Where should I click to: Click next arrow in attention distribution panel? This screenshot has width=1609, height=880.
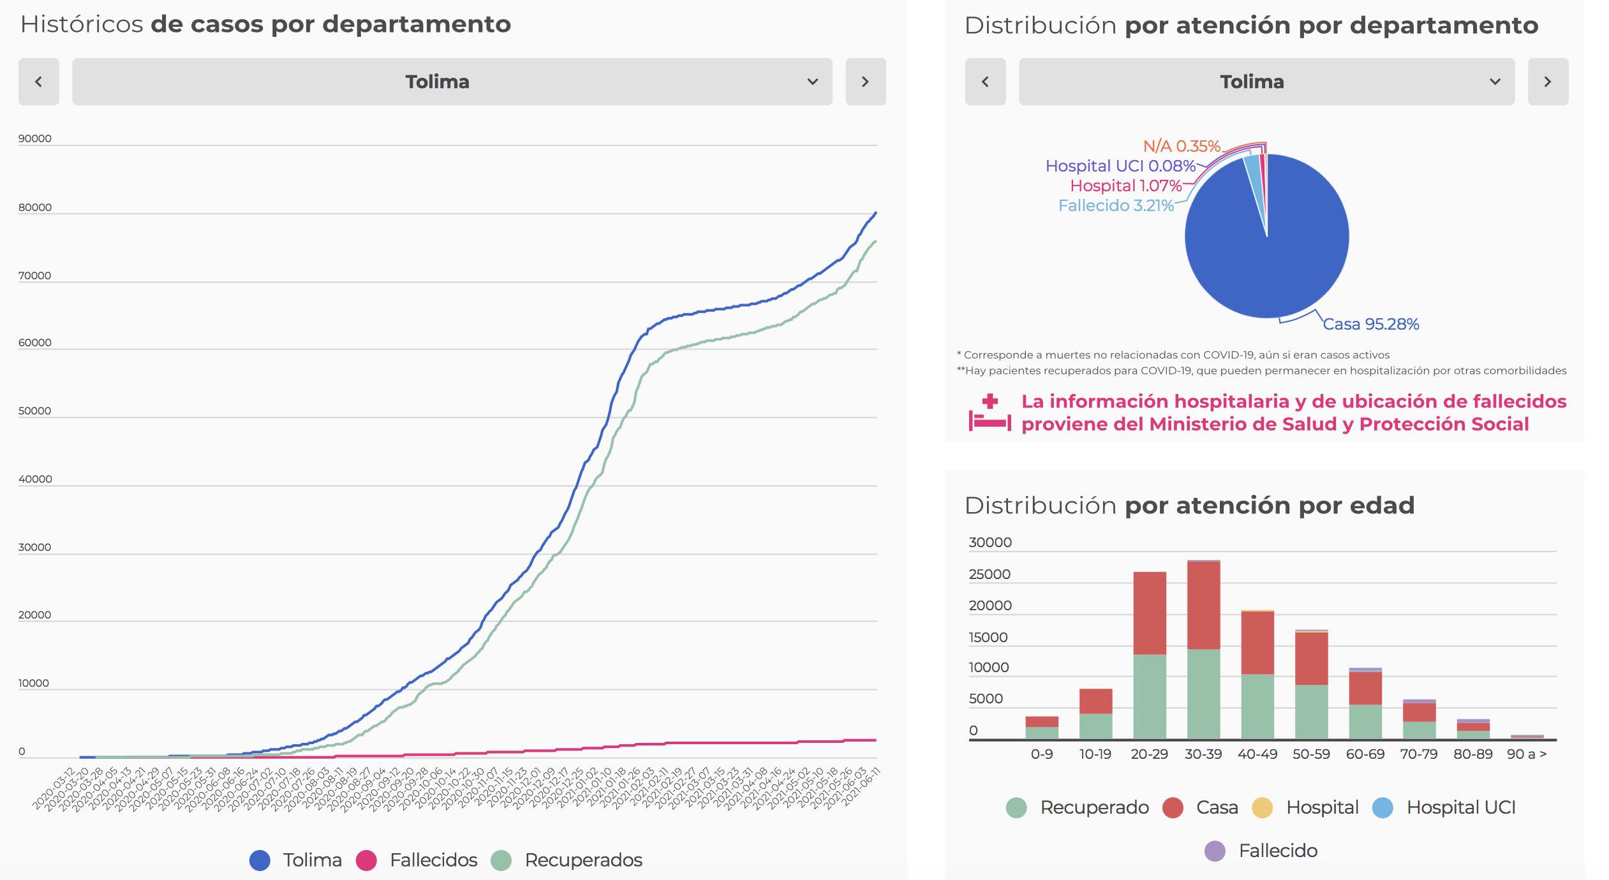(1547, 82)
